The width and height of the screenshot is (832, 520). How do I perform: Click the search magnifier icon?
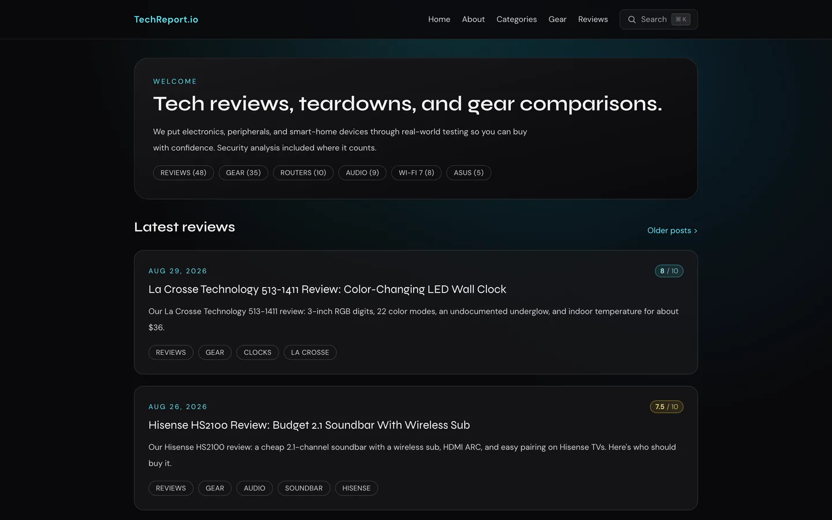[632, 20]
